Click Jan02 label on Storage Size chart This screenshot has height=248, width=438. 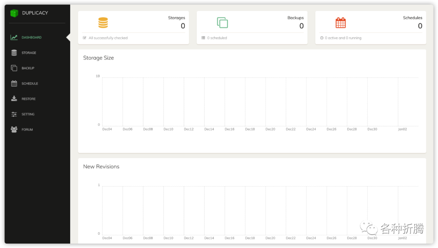click(402, 129)
